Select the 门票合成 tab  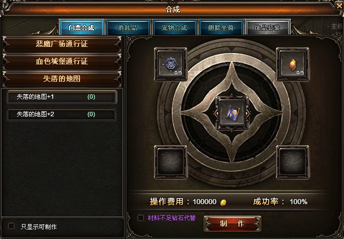pos(81,27)
